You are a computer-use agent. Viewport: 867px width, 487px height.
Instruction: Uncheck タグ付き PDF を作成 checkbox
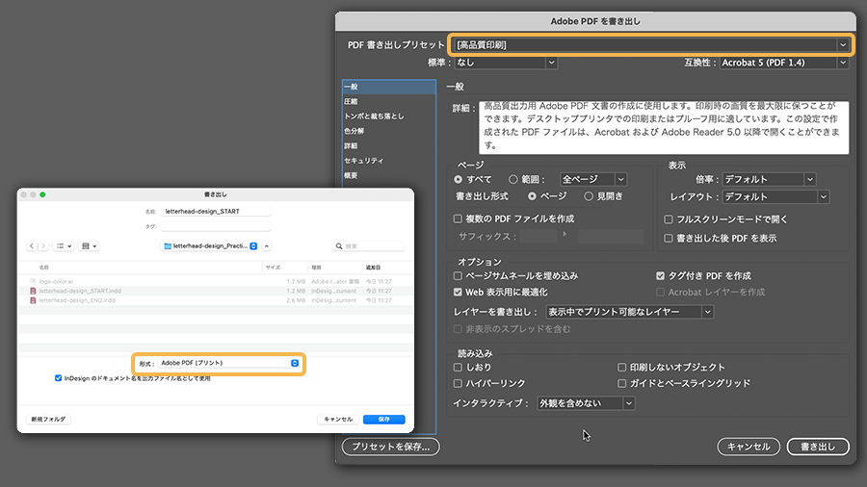[x=660, y=275]
